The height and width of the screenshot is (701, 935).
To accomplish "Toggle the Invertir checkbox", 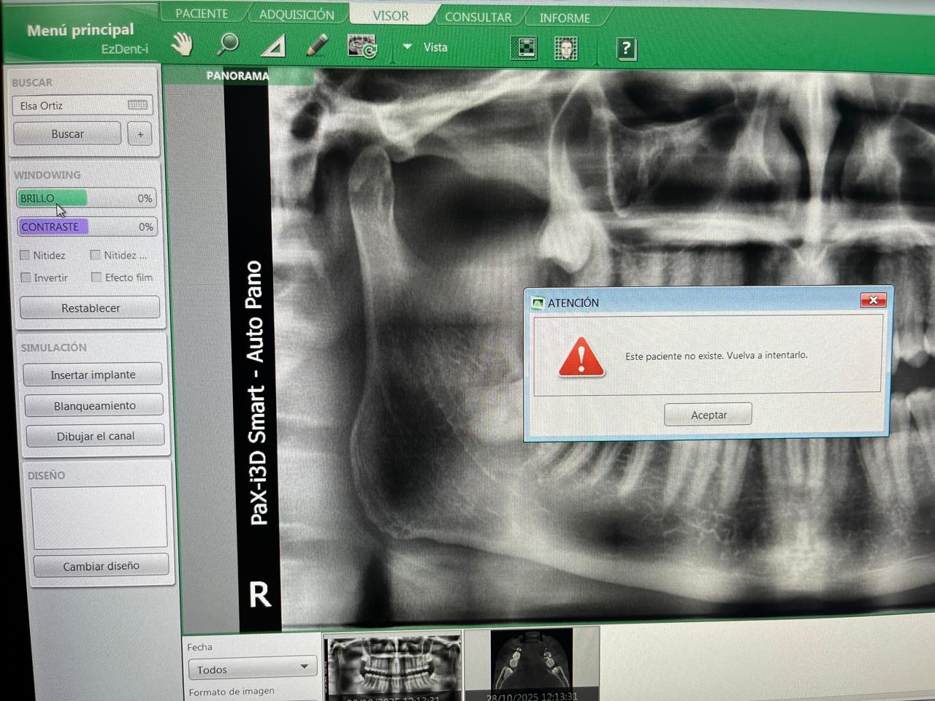I will (x=26, y=277).
